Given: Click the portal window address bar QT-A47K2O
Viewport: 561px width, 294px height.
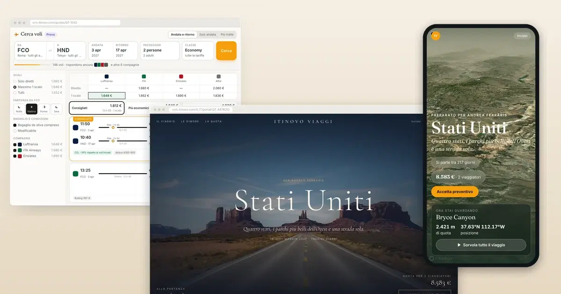Looking at the screenshot, I should coord(201,110).
